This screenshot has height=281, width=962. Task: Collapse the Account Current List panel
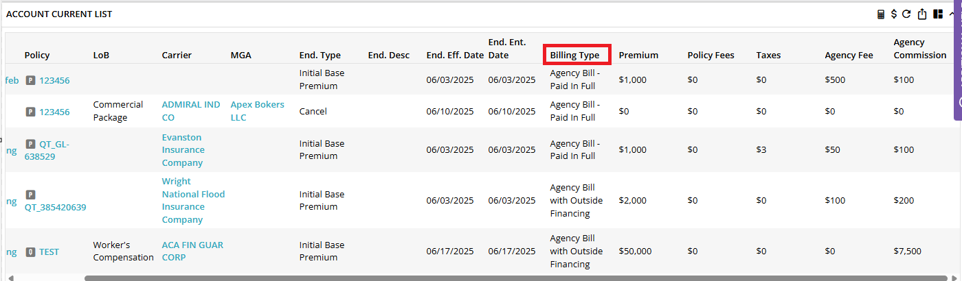(x=952, y=14)
